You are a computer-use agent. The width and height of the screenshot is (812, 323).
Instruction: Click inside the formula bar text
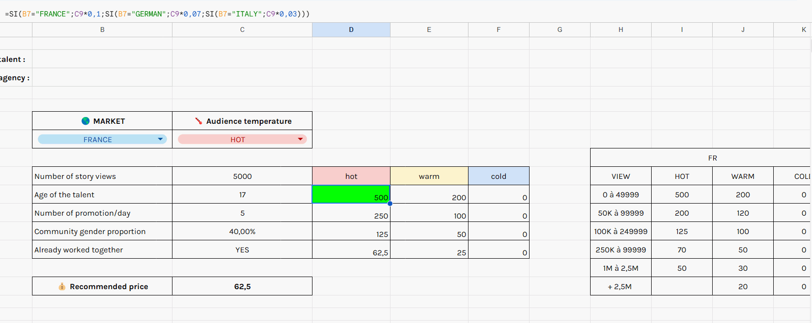pos(157,14)
